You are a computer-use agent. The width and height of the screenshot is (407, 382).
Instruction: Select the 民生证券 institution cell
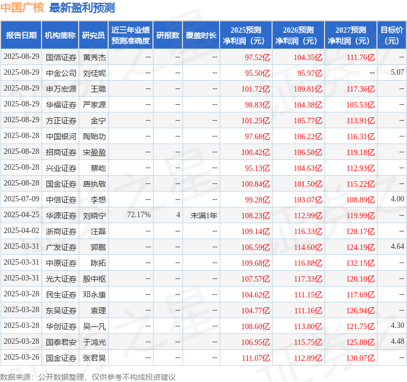point(61,294)
